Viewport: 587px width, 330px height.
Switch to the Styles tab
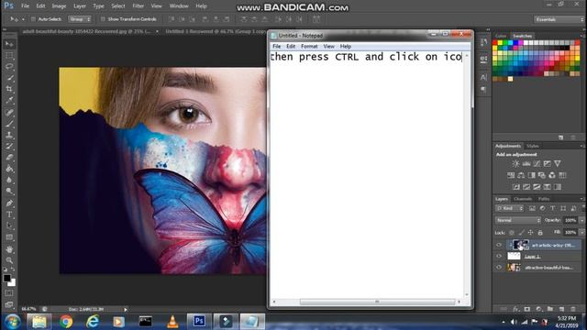(532, 146)
